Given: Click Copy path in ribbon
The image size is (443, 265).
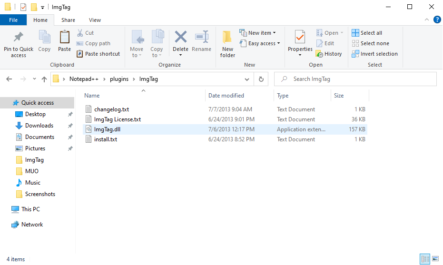Looking at the screenshot, I should [x=94, y=43].
